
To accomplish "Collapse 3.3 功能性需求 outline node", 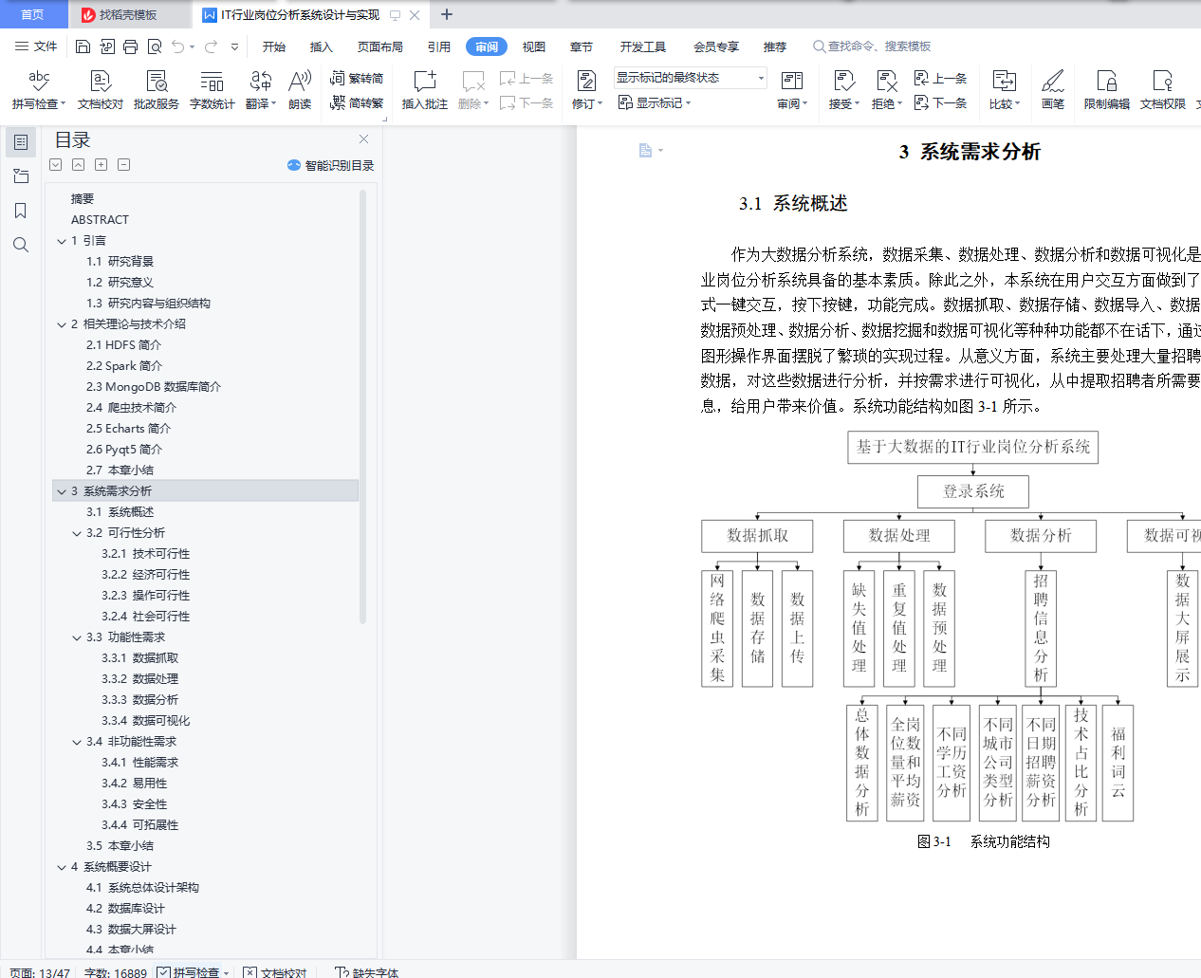I will (77, 637).
